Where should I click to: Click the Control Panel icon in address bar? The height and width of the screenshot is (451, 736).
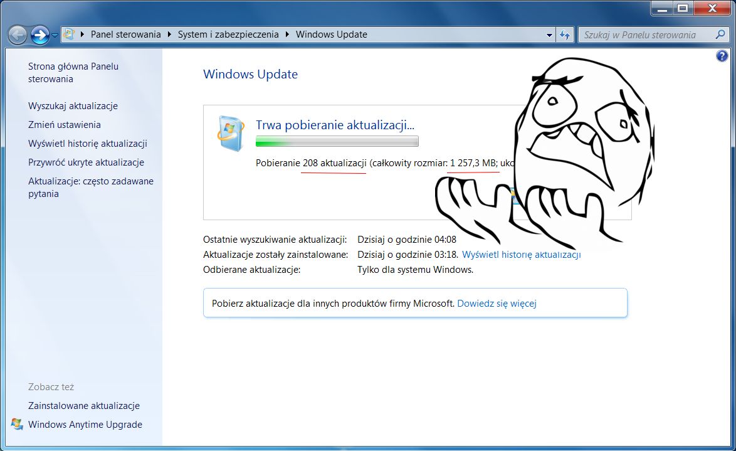coord(69,34)
